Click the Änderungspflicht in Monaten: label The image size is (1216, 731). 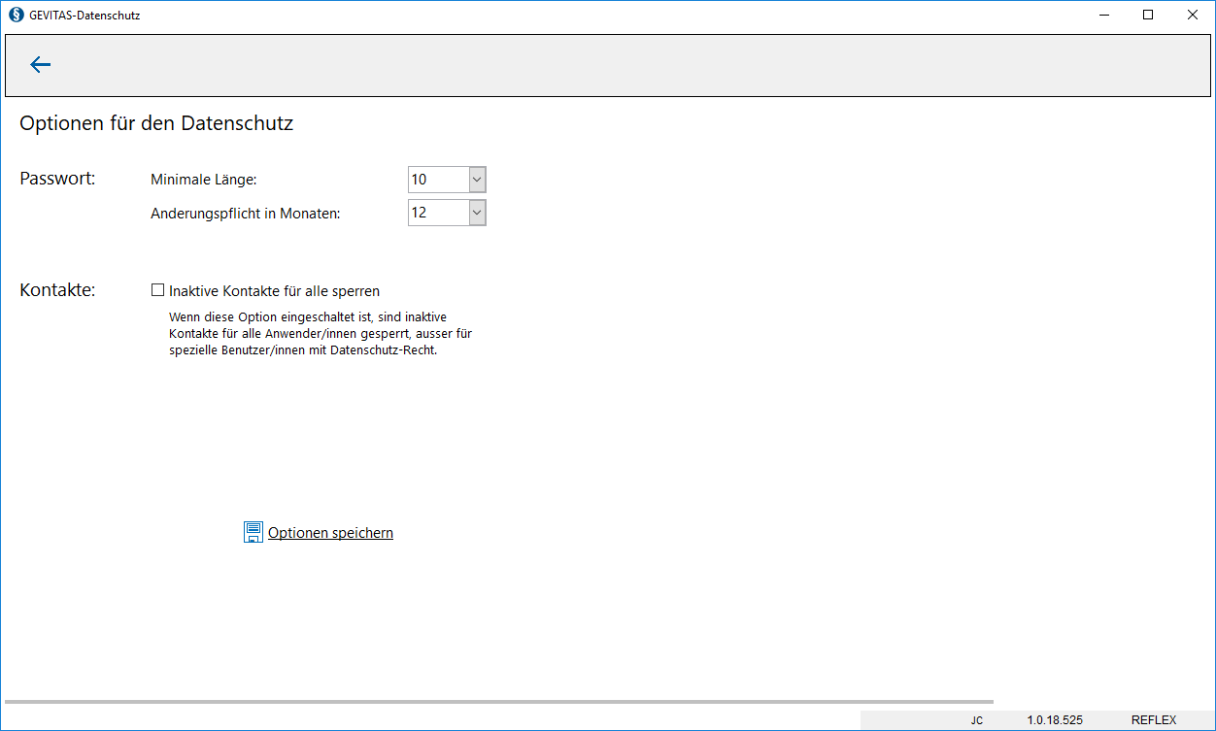click(x=246, y=213)
